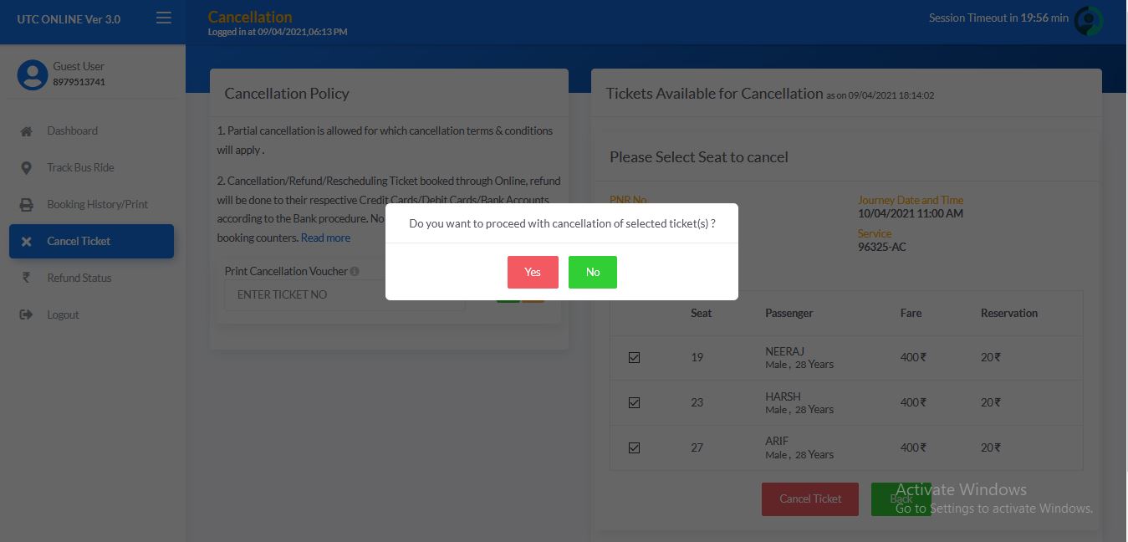1128x542 pixels.
Task: Click the Logout arrow icon
Action: (26, 315)
